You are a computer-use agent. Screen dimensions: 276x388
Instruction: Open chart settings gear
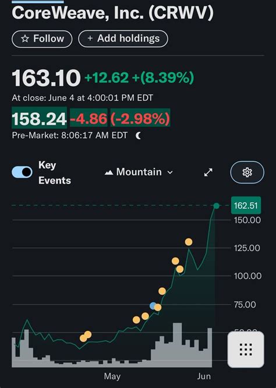(247, 172)
